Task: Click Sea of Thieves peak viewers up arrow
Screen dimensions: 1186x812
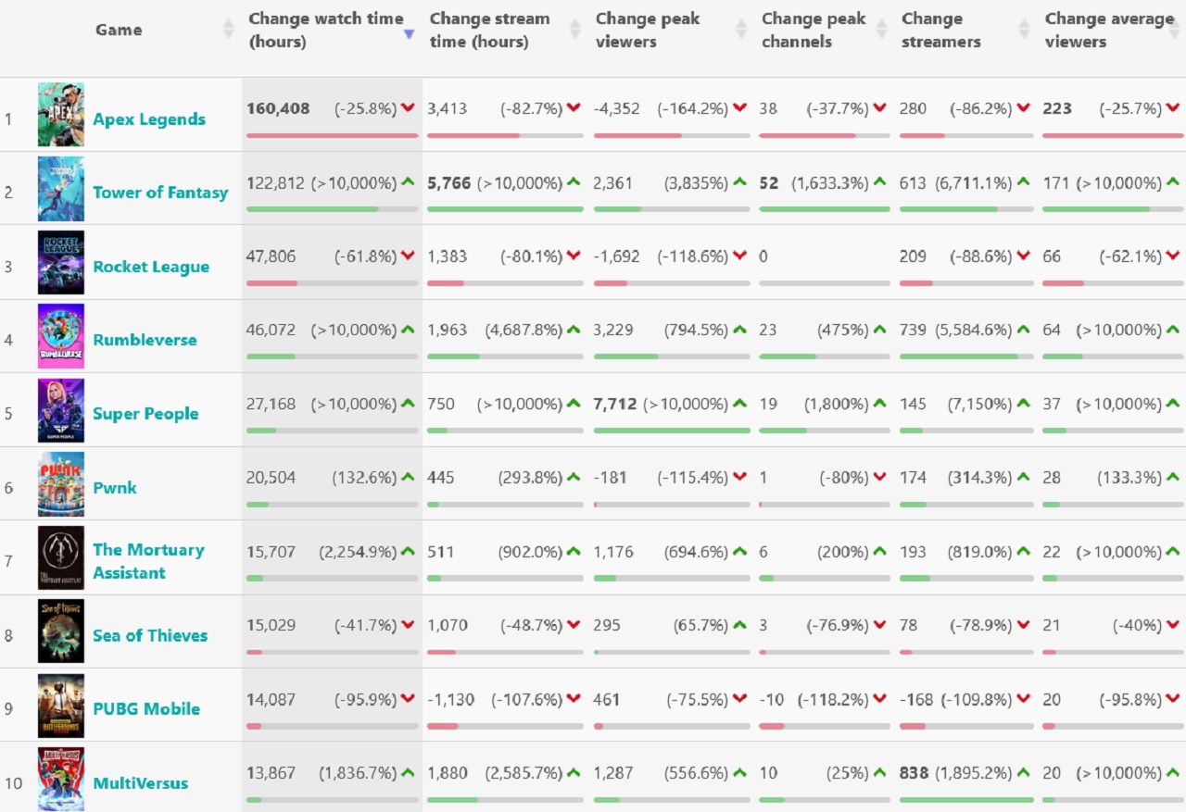Action: 739,625
